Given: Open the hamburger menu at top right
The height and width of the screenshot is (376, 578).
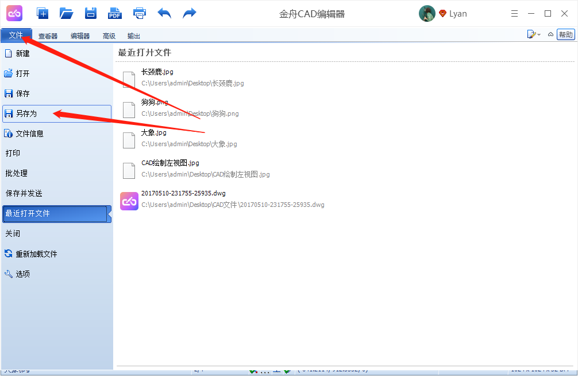Looking at the screenshot, I should coord(514,13).
